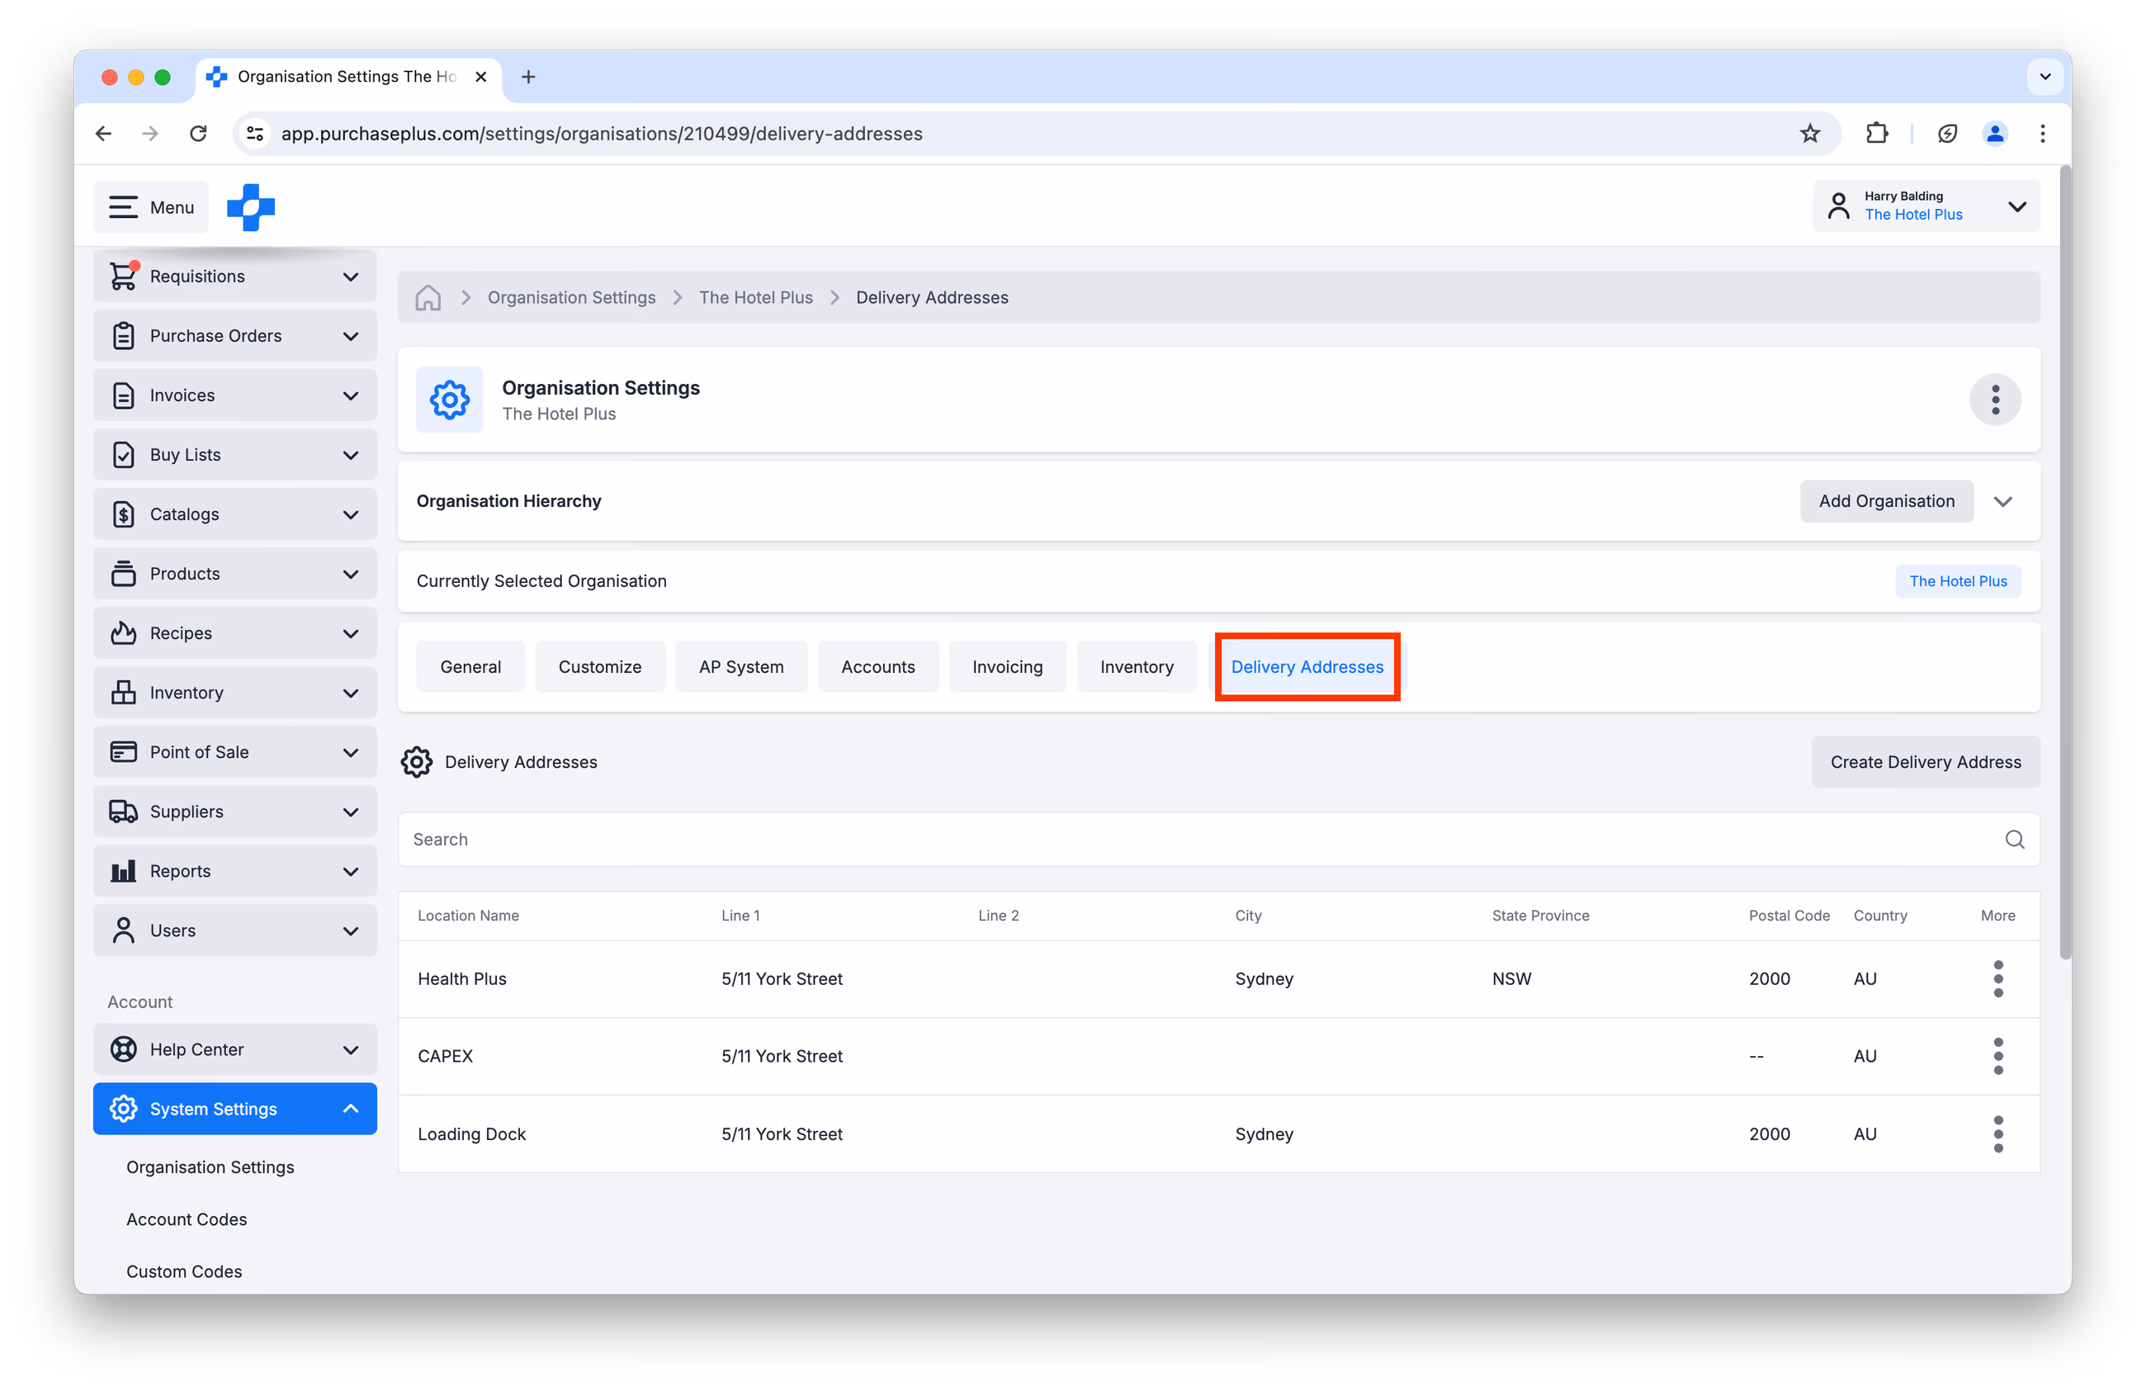
Task: Click the Health Plus location name
Action: tap(461, 979)
